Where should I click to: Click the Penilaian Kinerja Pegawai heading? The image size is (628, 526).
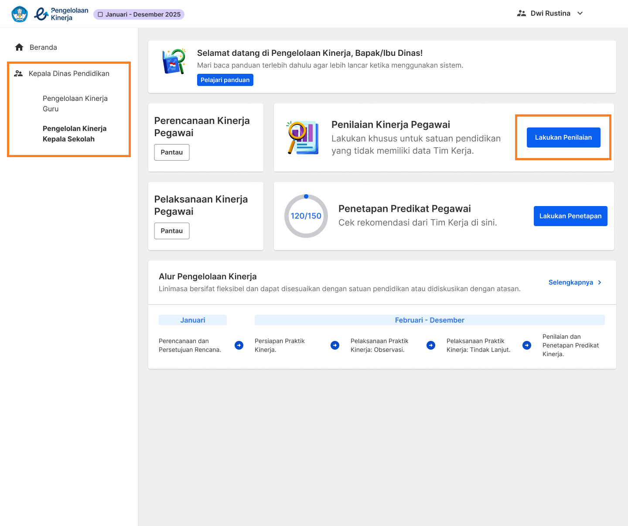[x=391, y=124]
